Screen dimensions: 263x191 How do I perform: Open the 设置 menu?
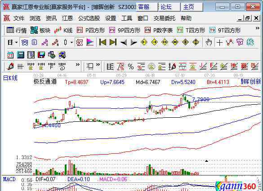pyautogui.click(x=111, y=18)
